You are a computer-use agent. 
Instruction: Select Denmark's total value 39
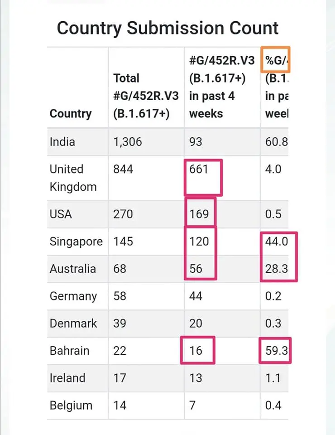click(120, 323)
